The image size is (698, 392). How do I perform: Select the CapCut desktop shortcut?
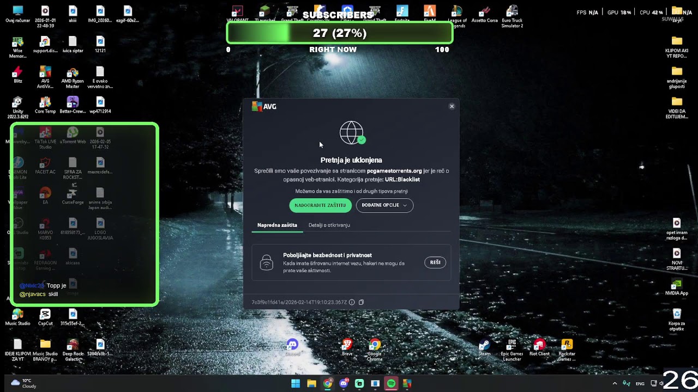point(45,317)
